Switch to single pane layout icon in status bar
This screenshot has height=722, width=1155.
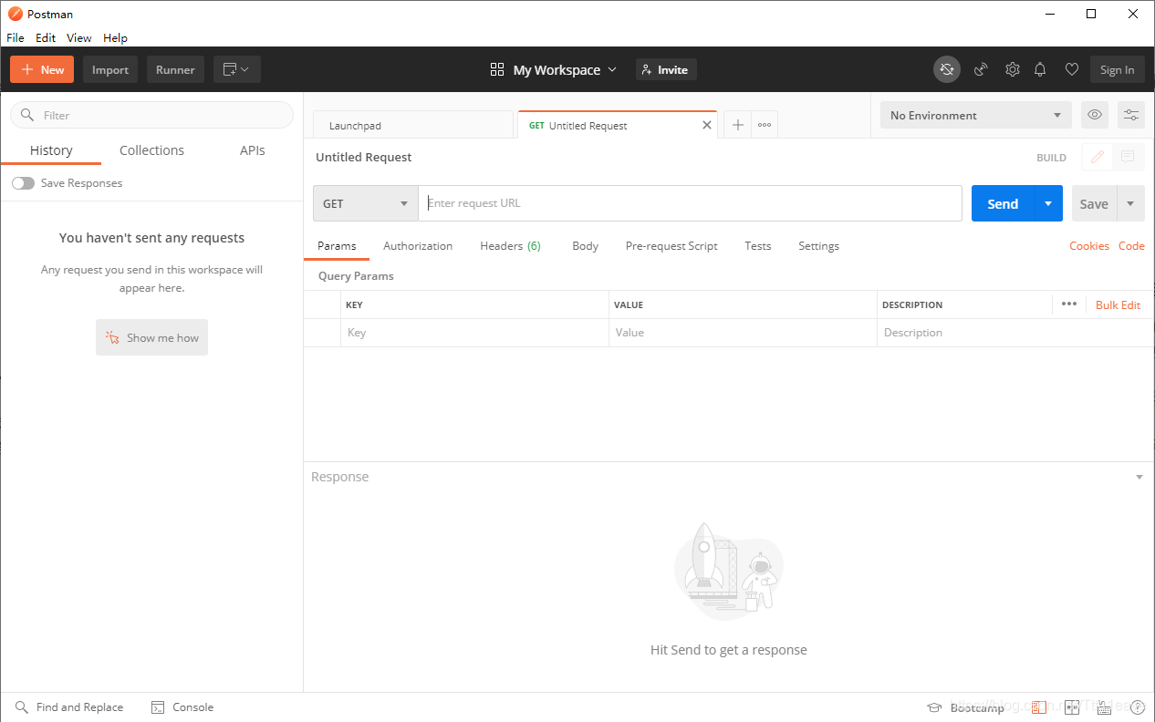pos(1040,707)
